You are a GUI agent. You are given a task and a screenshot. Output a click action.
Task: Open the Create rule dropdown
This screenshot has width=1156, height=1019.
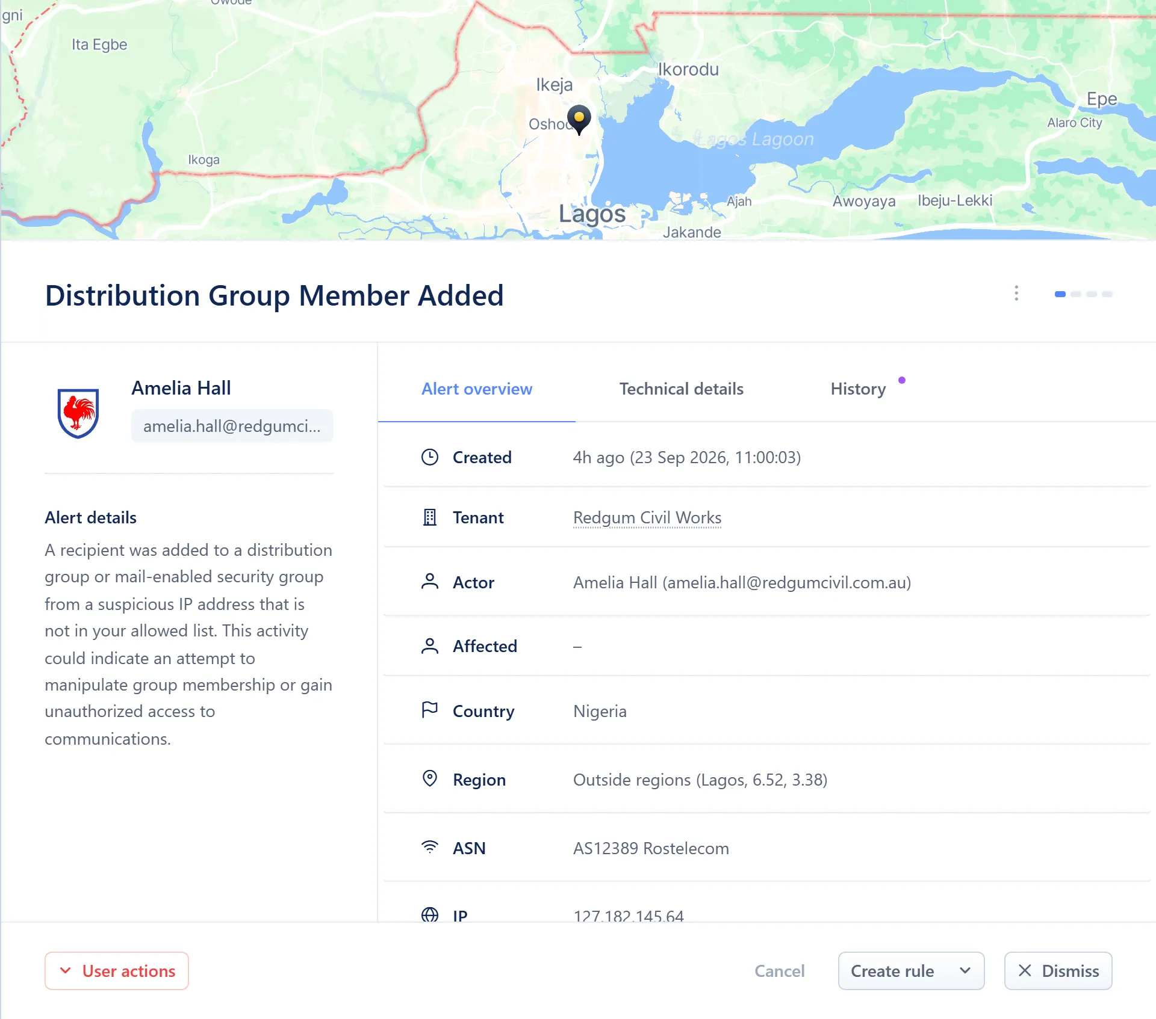pos(912,971)
